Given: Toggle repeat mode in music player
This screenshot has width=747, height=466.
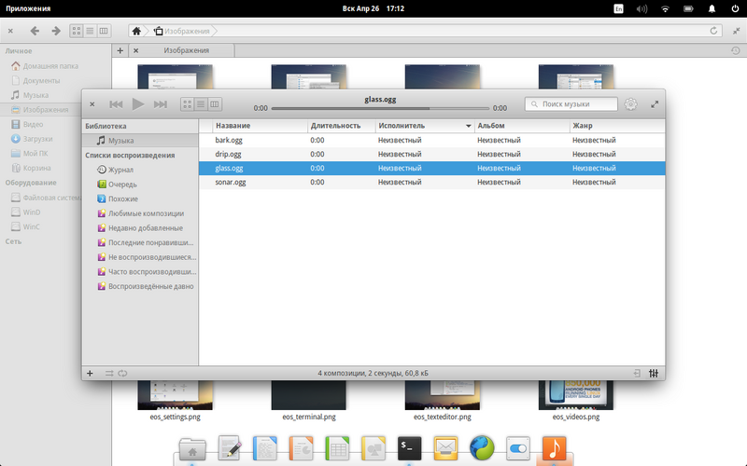Looking at the screenshot, I should [123, 374].
